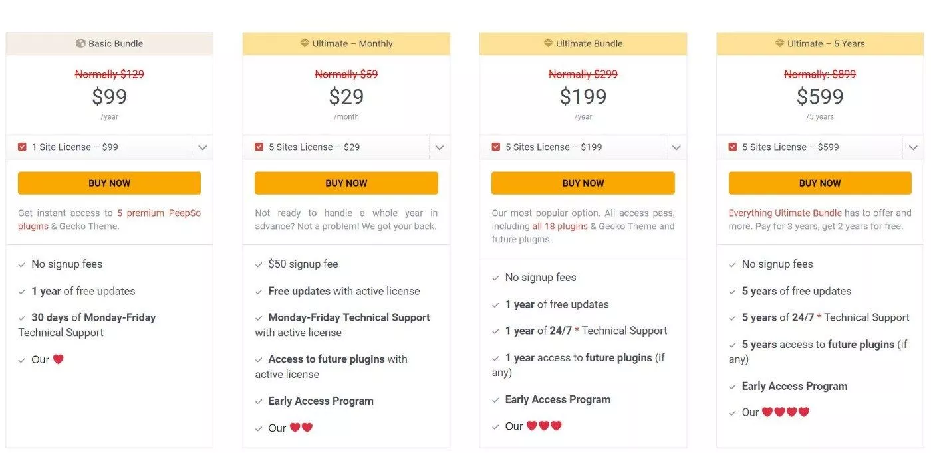This screenshot has height=453, width=931.
Task: Click the $599 price in 5 Years plan
Action: pyautogui.click(x=820, y=97)
